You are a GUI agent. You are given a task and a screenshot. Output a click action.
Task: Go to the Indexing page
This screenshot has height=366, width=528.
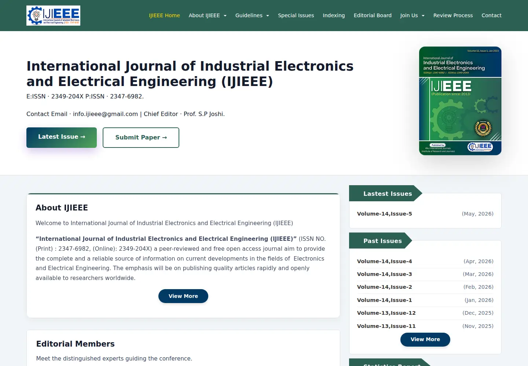[x=334, y=15]
